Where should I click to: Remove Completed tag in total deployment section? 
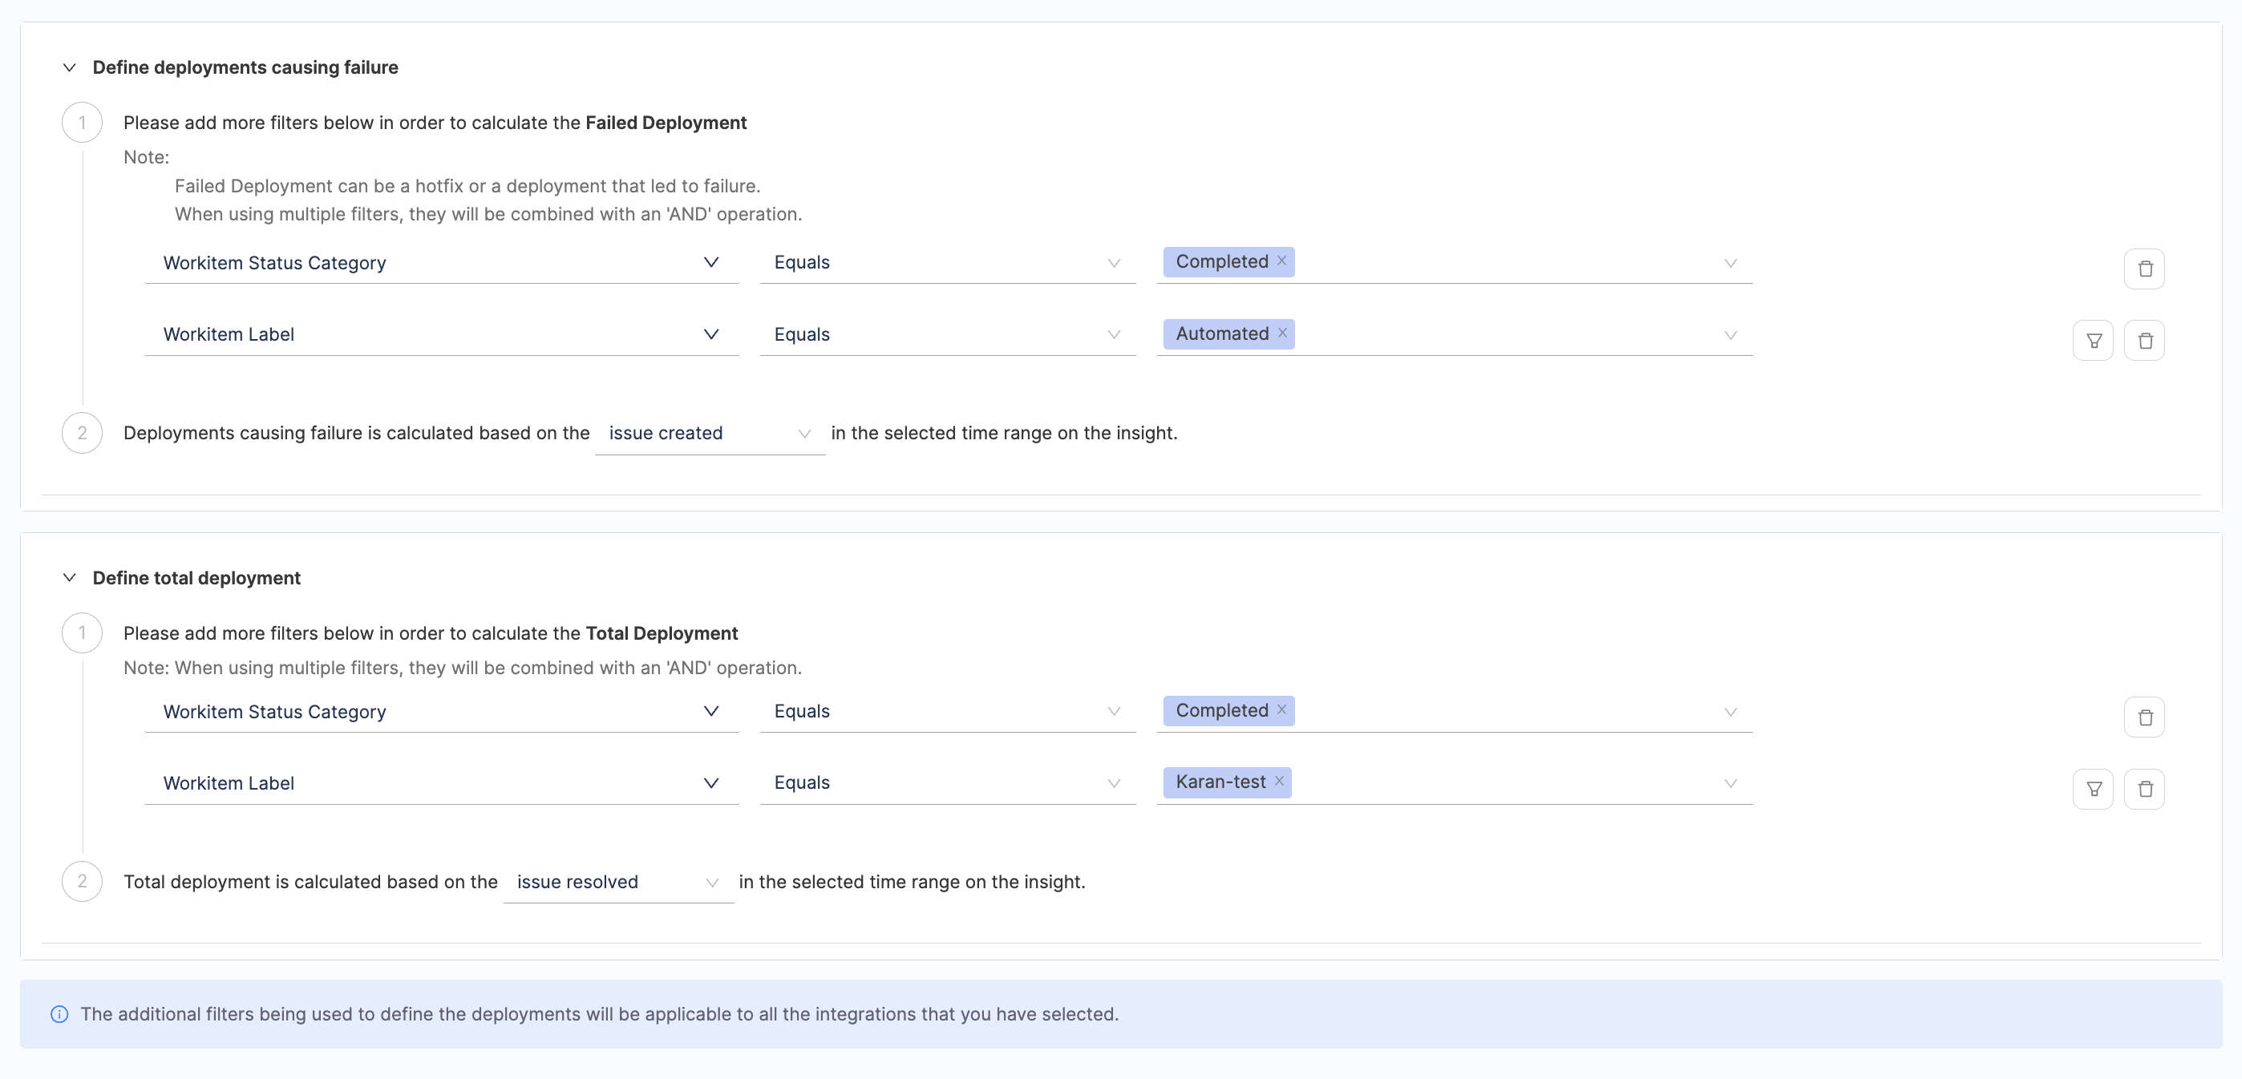[x=1281, y=709]
